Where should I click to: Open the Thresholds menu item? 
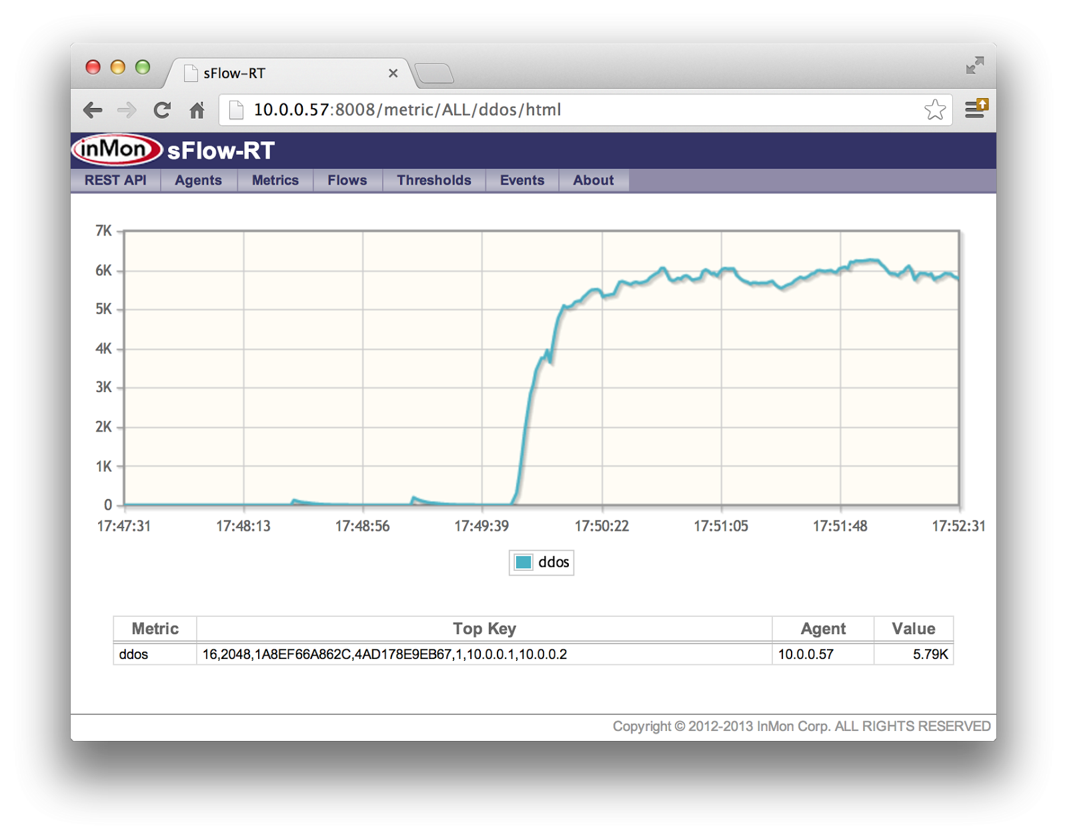pos(434,180)
